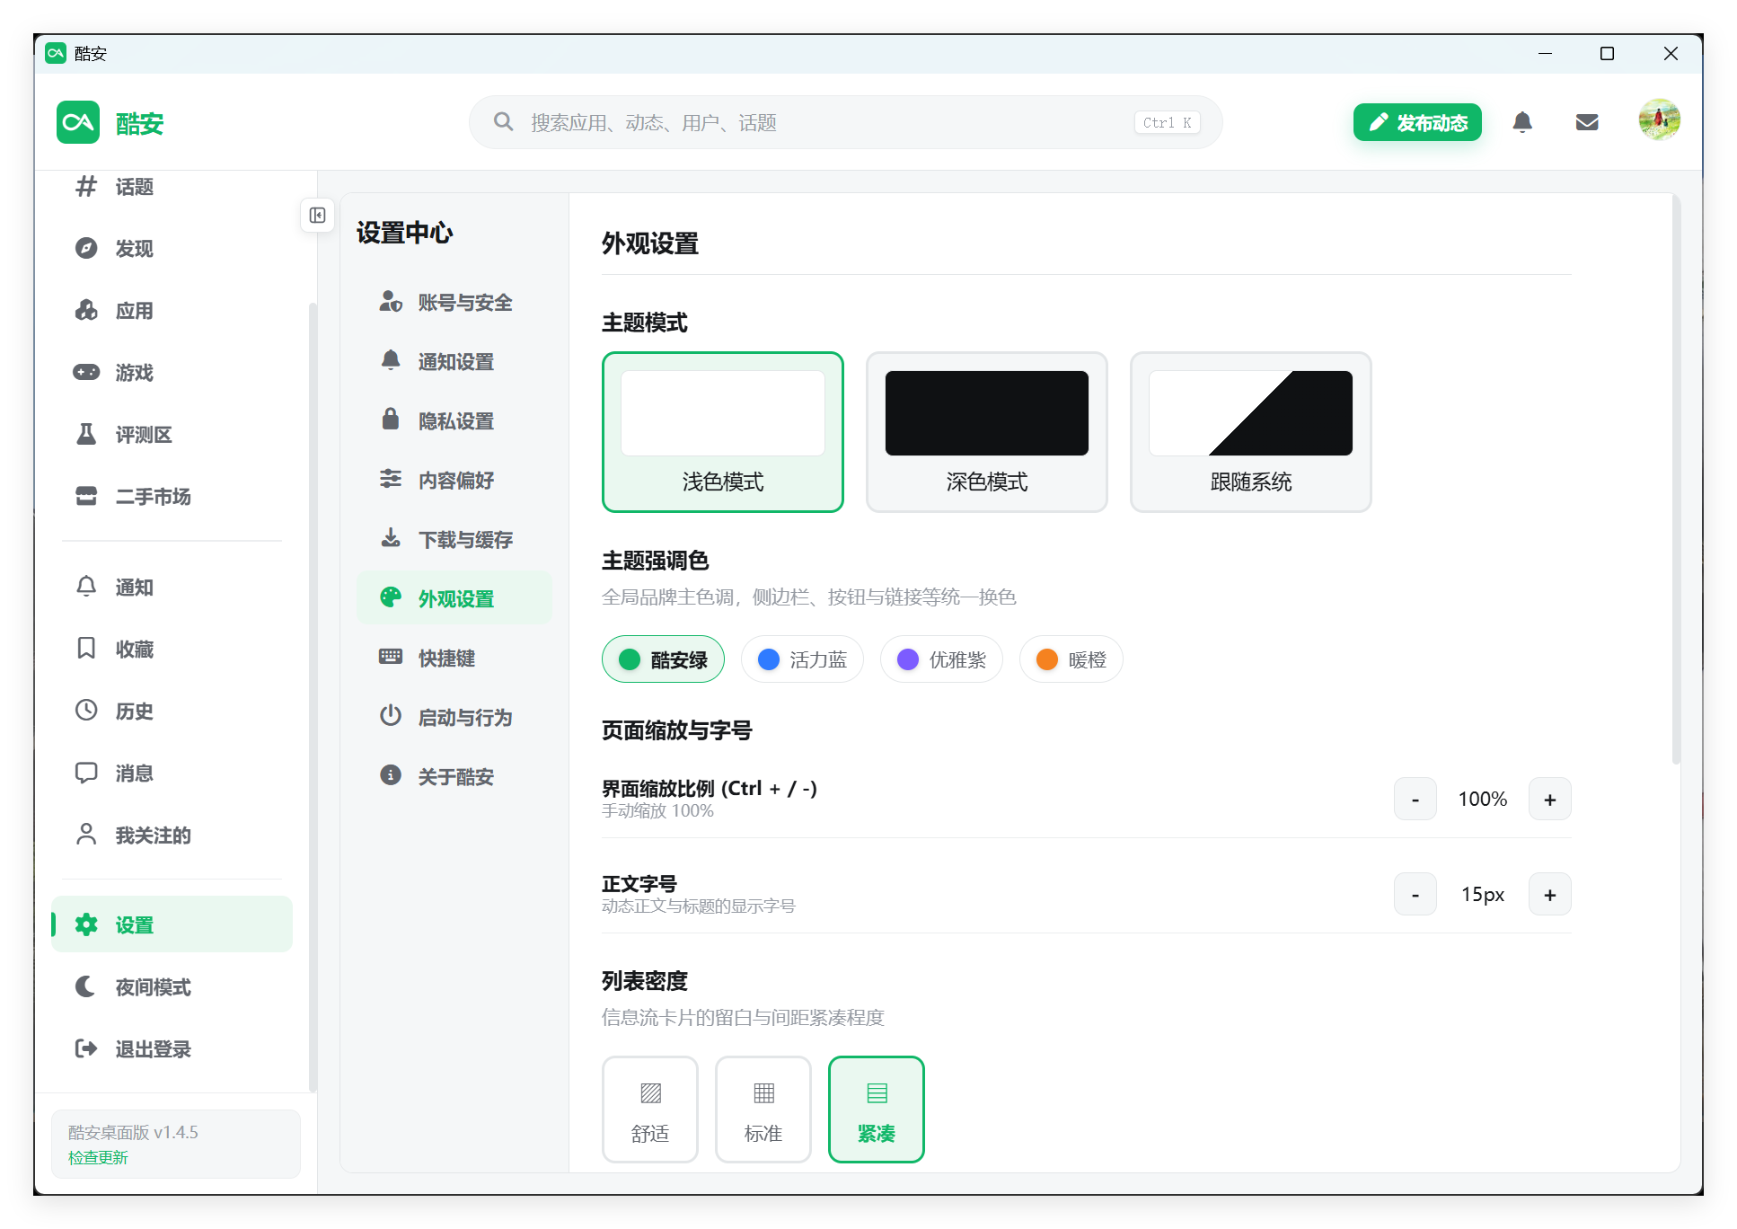The image size is (1737, 1229).
Task: Open 二手市场 store icon
Action: 86,496
